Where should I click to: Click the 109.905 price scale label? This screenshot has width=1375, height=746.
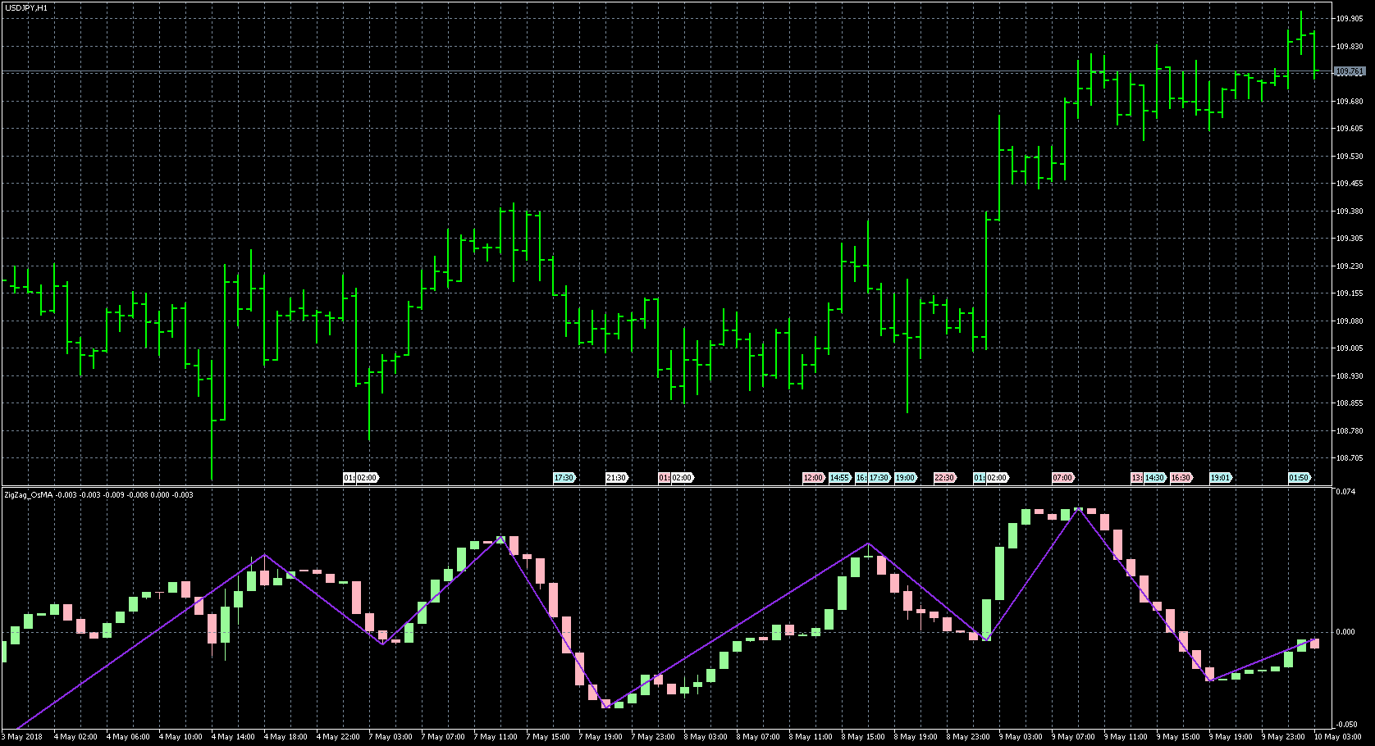click(1350, 19)
